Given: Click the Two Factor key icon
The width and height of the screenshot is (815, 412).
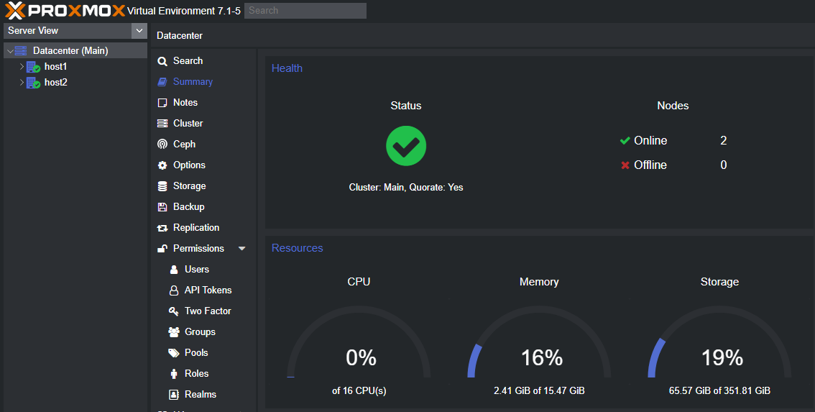Looking at the screenshot, I should [173, 311].
